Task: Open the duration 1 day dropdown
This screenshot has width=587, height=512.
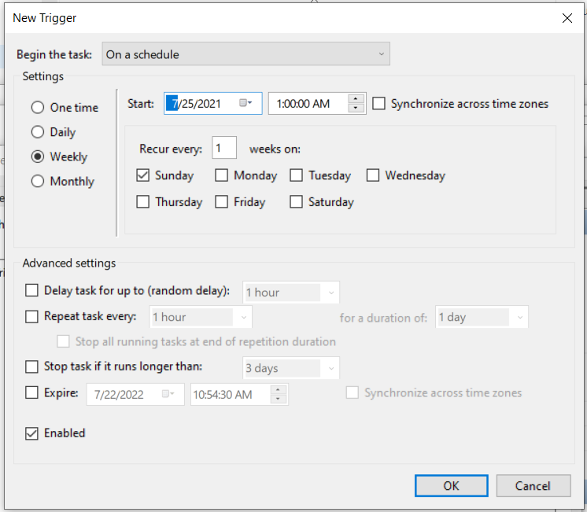Action: tap(482, 317)
